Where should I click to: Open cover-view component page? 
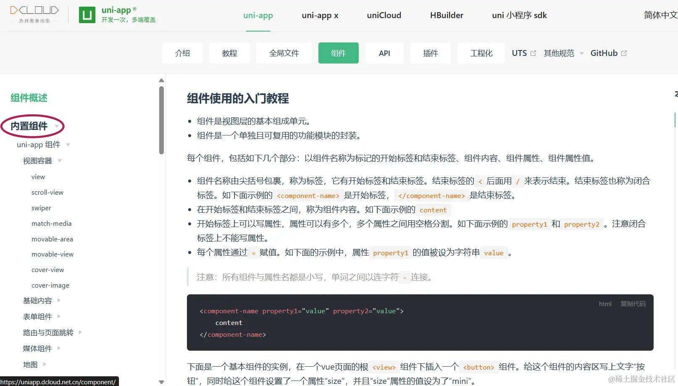click(48, 270)
